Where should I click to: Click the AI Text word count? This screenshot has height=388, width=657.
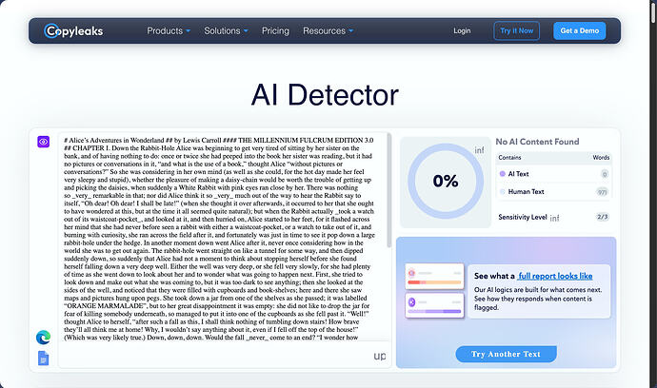coord(605,174)
